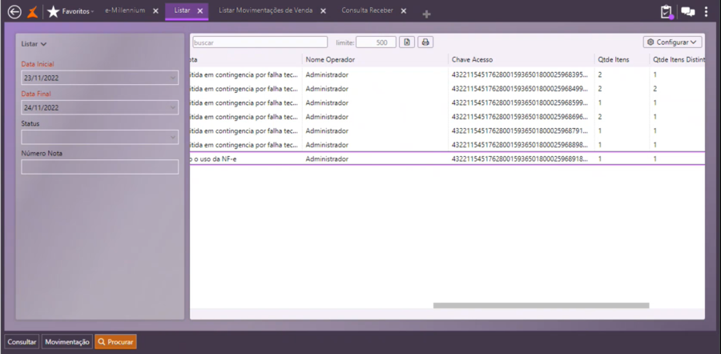Switch to Listar Movimentações de Venda tab

click(265, 10)
